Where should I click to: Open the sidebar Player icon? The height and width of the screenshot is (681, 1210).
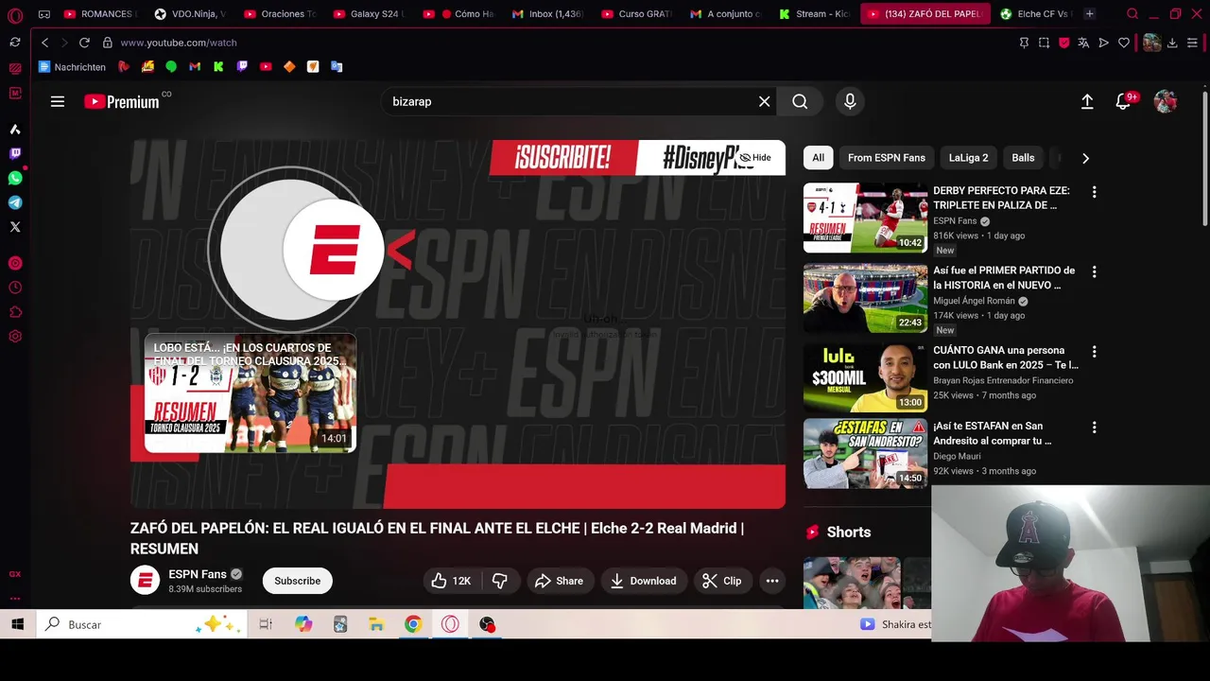[15, 263]
